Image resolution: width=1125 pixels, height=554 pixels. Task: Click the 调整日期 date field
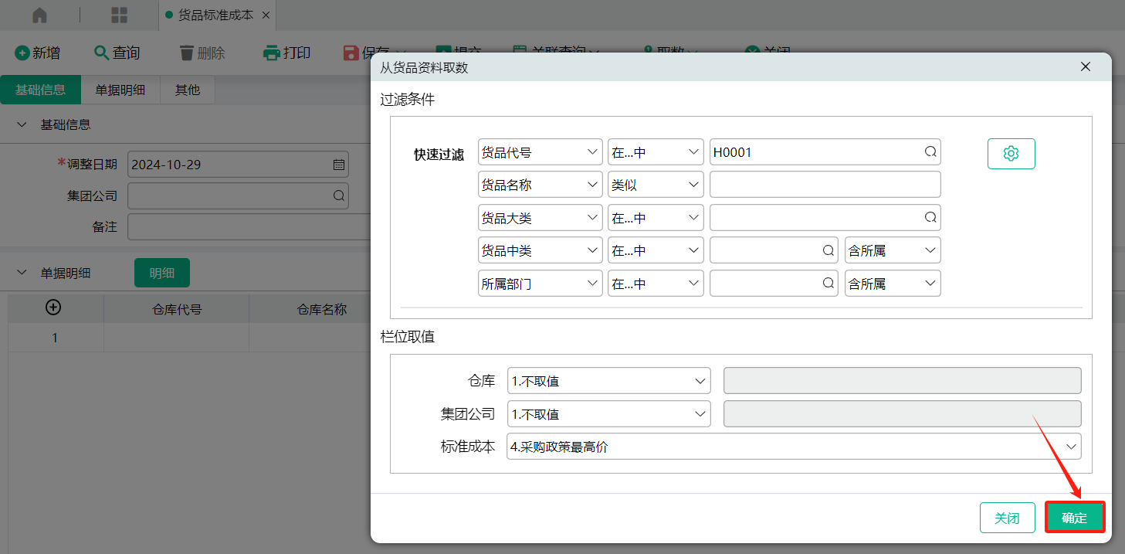pyautogui.click(x=238, y=165)
